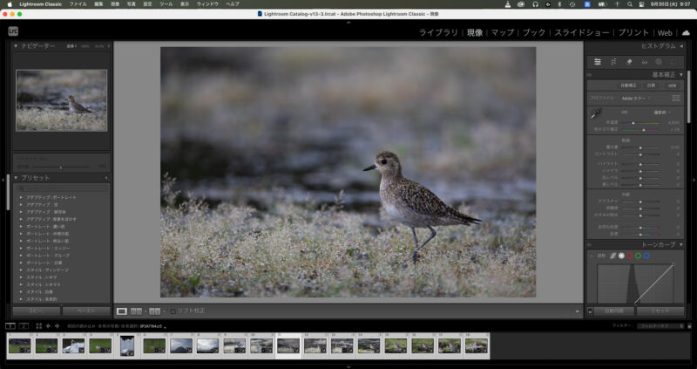Enable the ソフト校正 soft proofing checkbox

[173, 311]
